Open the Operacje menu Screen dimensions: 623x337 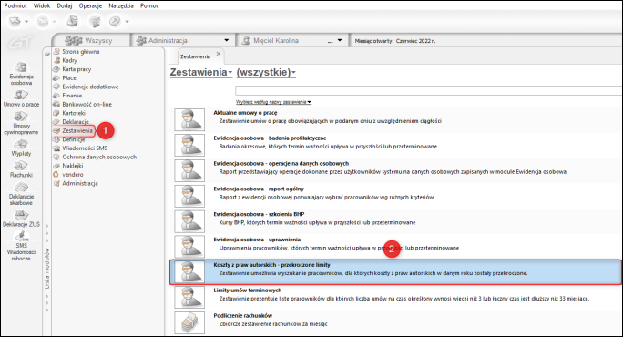90,5
